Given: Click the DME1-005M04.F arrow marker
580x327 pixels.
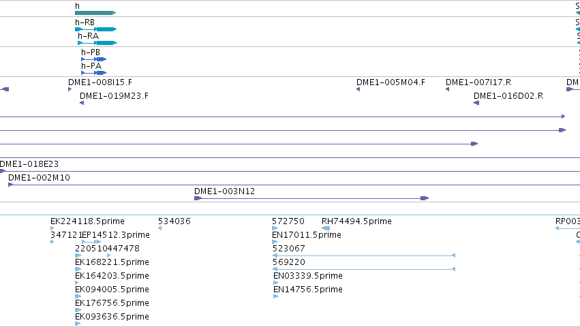Looking at the screenshot, I should [358, 89].
